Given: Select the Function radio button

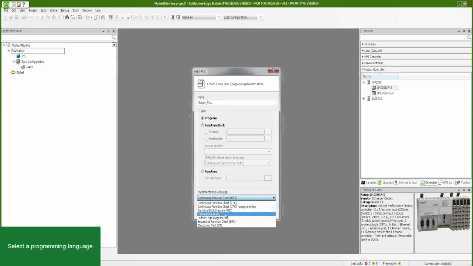Looking at the screenshot, I should coord(203,171).
